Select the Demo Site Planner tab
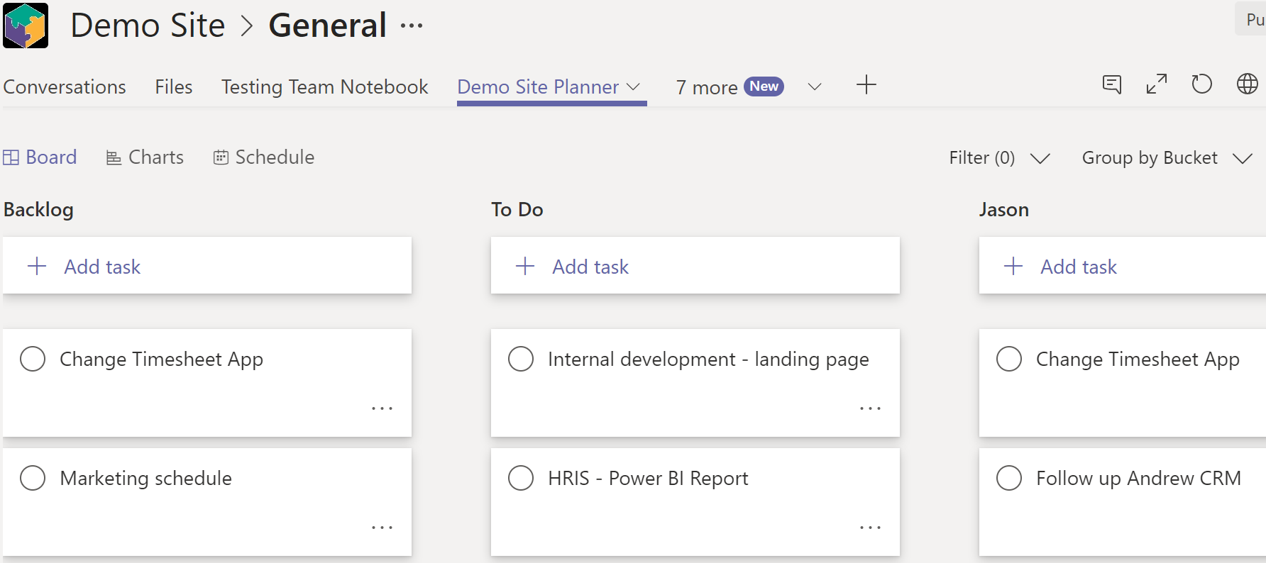Image resolution: width=1266 pixels, height=563 pixels. pos(538,87)
